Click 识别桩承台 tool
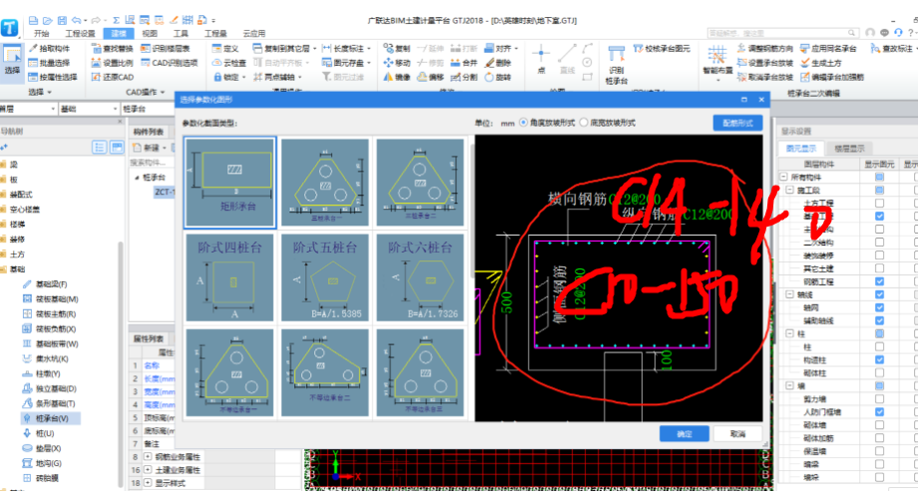This screenshot has width=918, height=504. [x=616, y=65]
